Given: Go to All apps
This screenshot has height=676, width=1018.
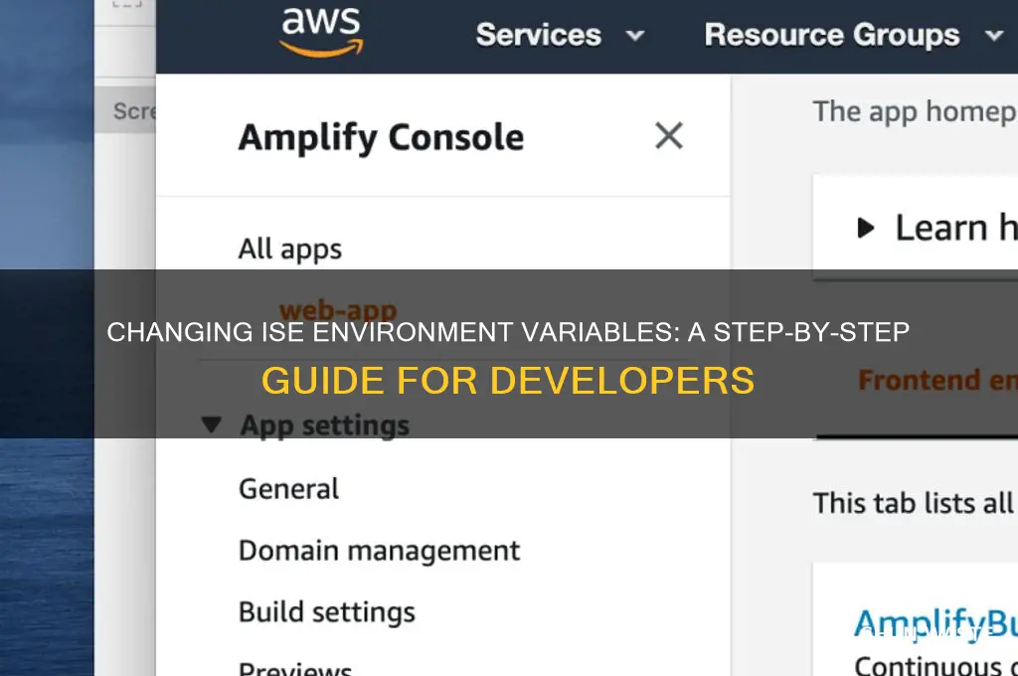Looking at the screenshot, I should click(x=289, y=250).
